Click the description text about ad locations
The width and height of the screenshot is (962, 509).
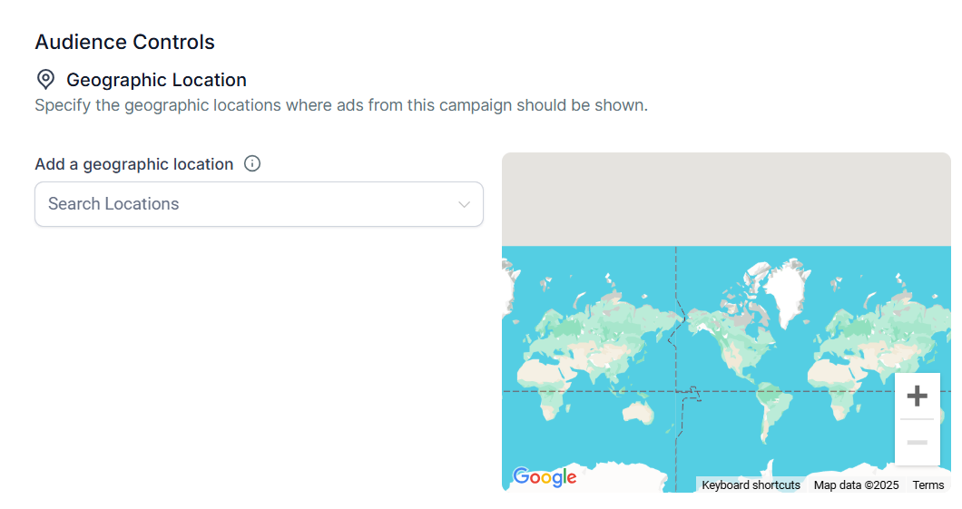point(340,105)
